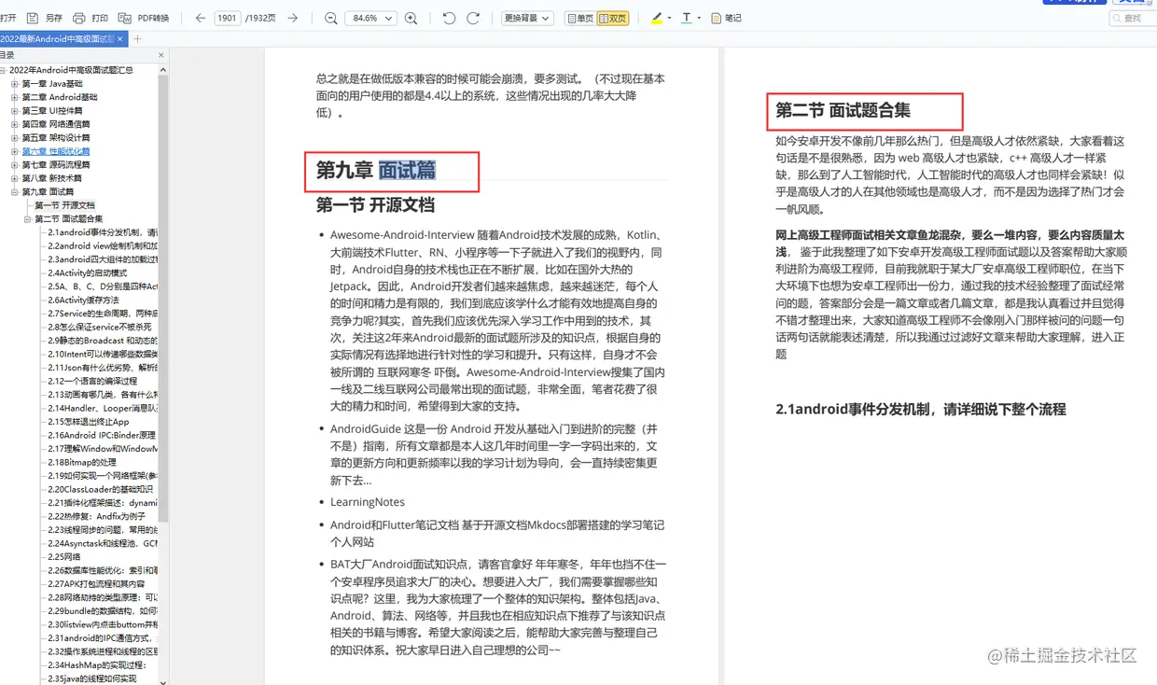Select 2.27APK打包流程和其内容 outline entry

pos(98,583)
